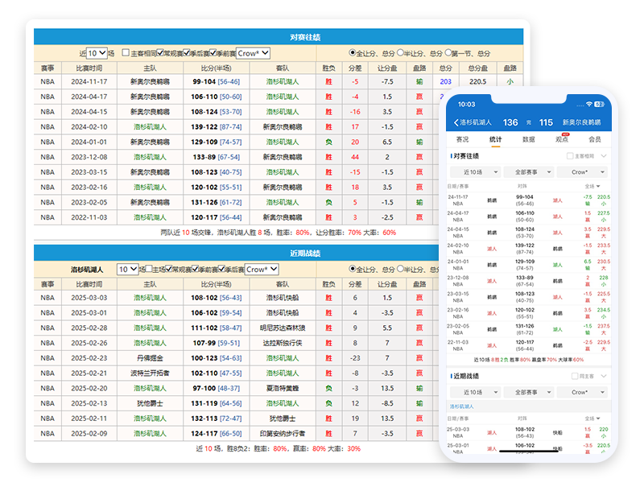Click 新奥尔良鹈鹕 team name in the phone header
Viewport: 644px width, 495px height.
point(581,122)
